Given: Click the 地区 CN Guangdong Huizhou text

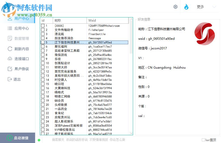Looking at the screenshot, I should 162,68.
